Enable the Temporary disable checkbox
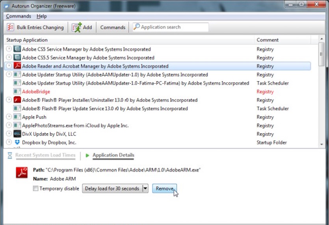The width and height of the screenshot is (329, 225). (36, 188)
